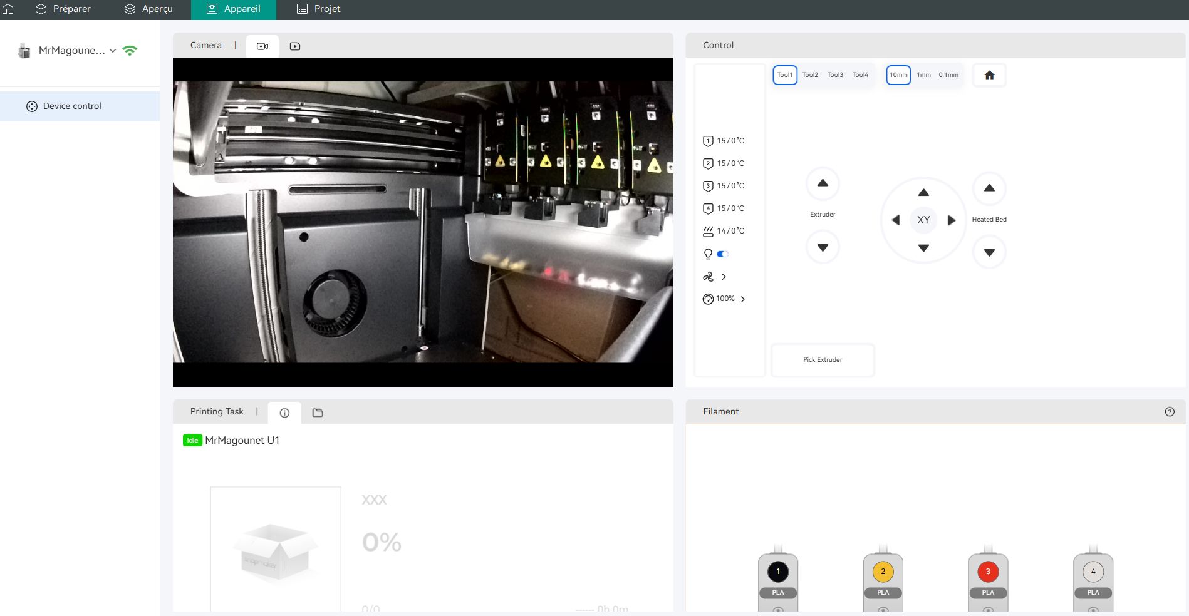Viewport: 1189px width, 616px height.
Task: Move the XY axis up
Action: click(x=923, y=192)
